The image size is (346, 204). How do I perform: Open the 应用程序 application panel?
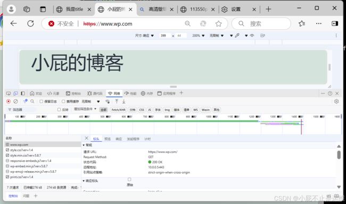167,93
